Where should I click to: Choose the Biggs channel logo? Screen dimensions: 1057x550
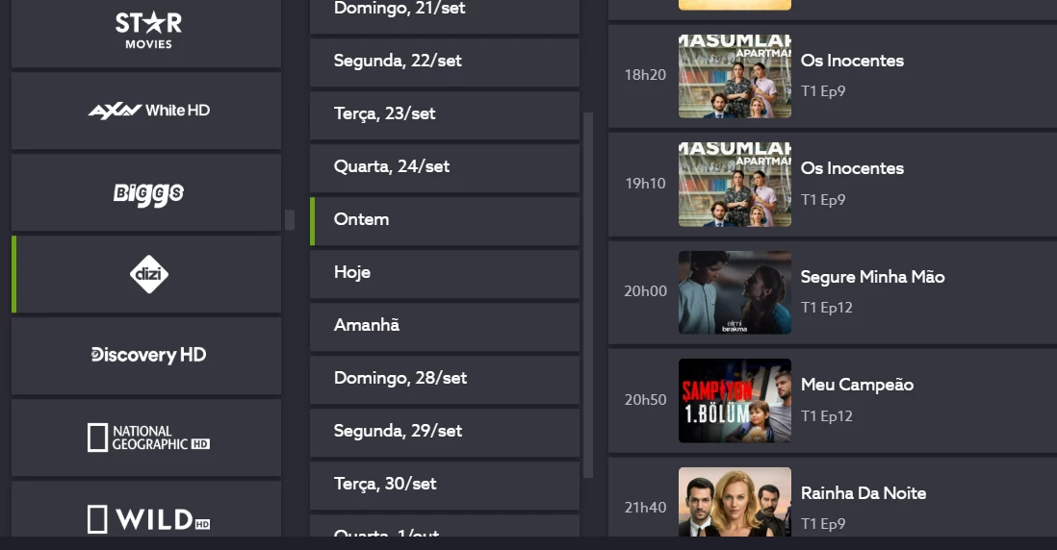click(x=148, y=194)
